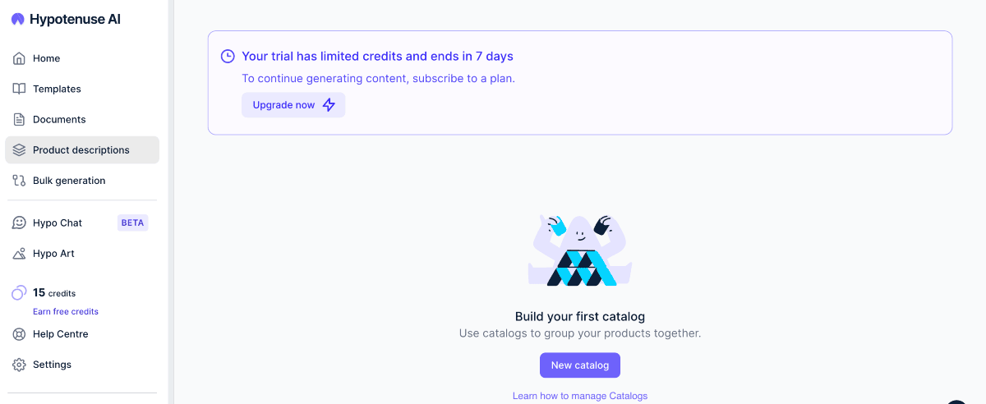Image resolution: width=986 pixels, height=404 pixels.
Task: Open Learn how to manage Catalogs link
Action: [579, 396]
